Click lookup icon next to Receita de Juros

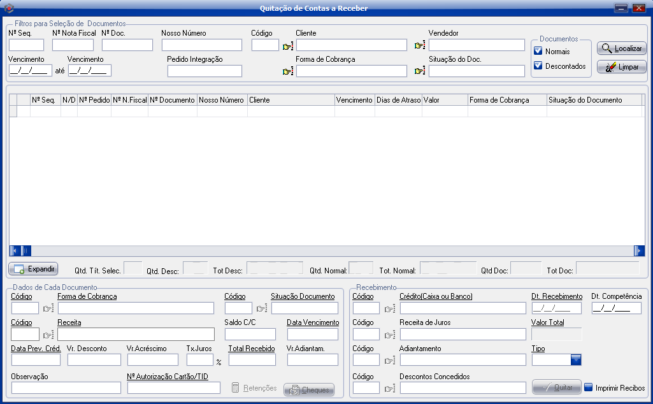pyautogui.click(x=389, y=335)
